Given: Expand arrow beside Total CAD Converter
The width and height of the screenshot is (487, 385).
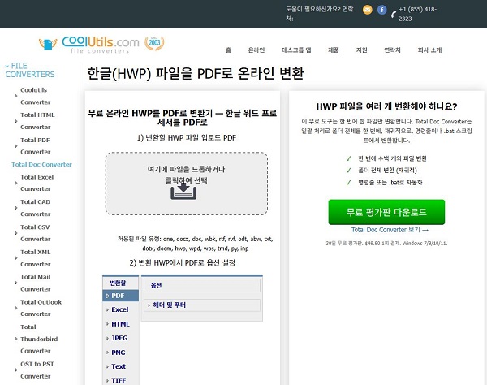Looking at the screenshot, I should point(16,208).
